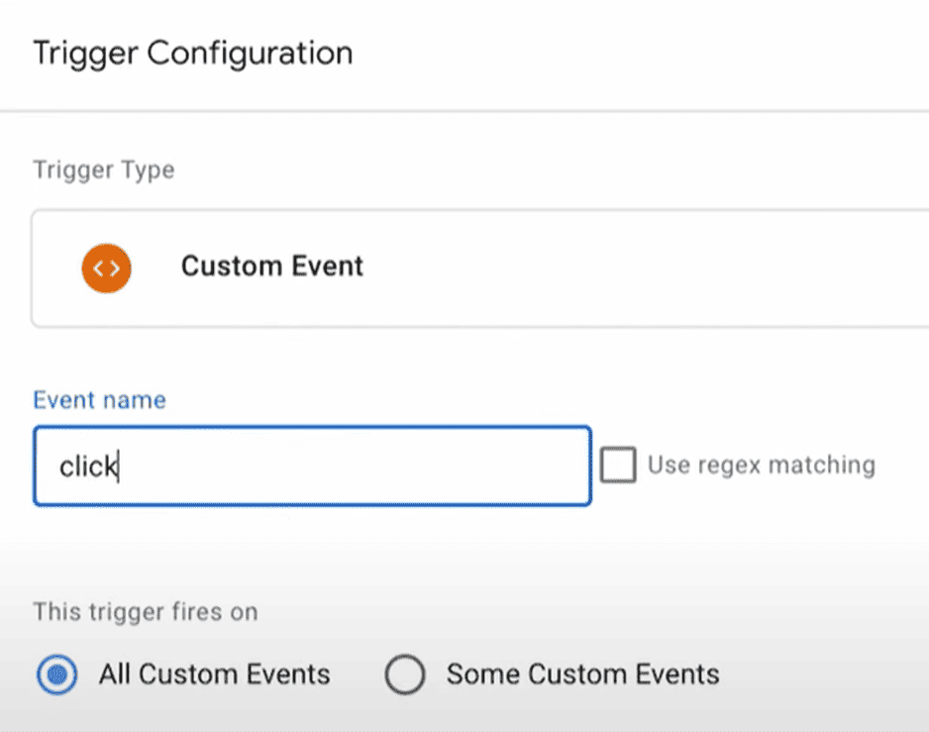This screenshot has width=929, height=732.
Task: Click the blue "Event name" field label
Action: point(99,399)
